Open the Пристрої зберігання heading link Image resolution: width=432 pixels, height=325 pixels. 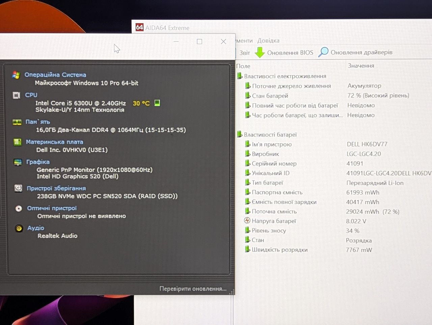(56, 188)
